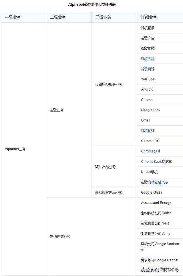Open the 谷歌地球 link
The height and width of the screenshot is (276, 183).
[148, 131]
